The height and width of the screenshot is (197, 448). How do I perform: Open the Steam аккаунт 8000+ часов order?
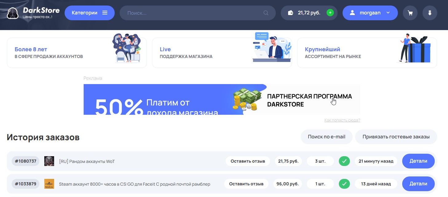point(135,184)
